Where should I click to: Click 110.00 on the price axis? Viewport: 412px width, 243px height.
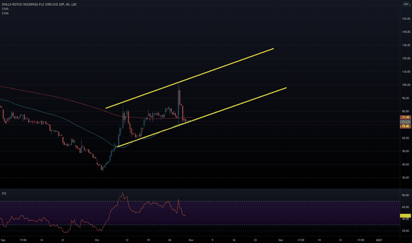pyautogui.click(x=406, y=72)
